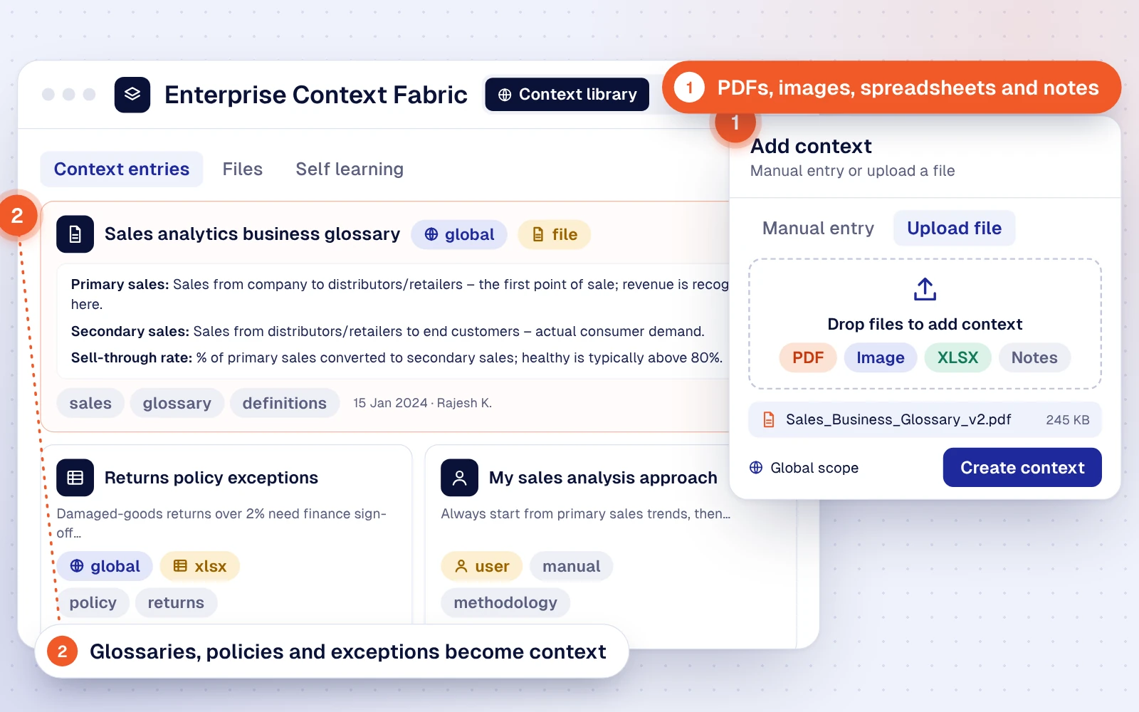The image size is (1139, 712).
Task: Click the xlsx tag on Returns policy card
Action: coord(200,567)
